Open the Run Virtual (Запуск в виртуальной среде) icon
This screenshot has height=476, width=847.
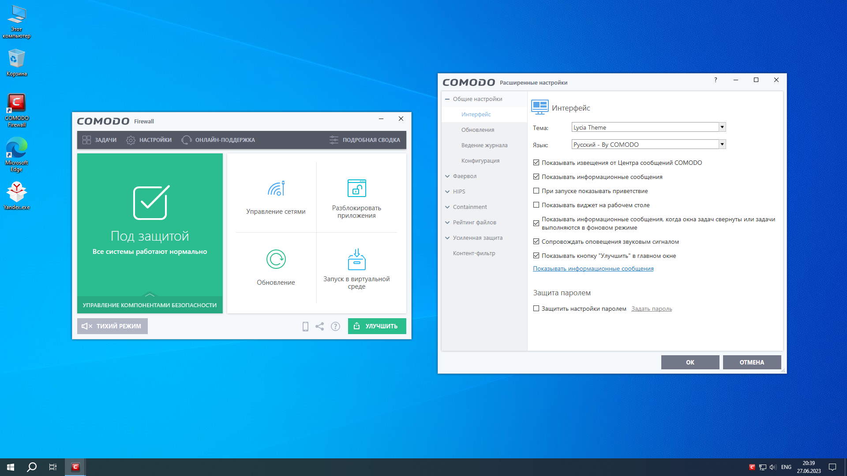click(356, 259)
